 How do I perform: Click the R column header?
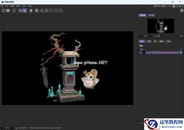(181, 49)
